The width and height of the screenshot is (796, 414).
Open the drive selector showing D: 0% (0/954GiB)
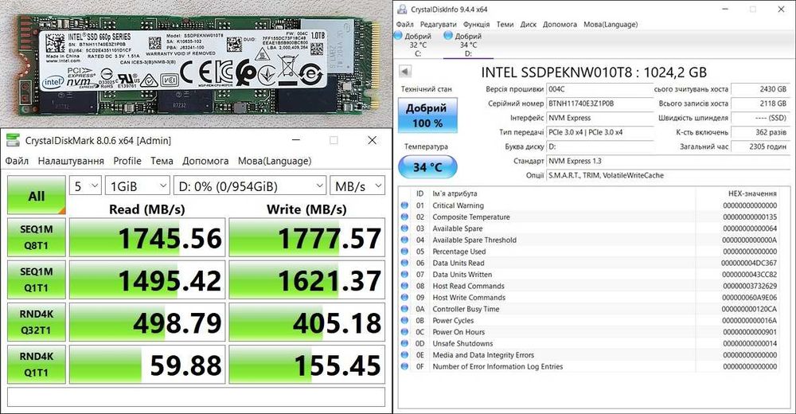249,186
